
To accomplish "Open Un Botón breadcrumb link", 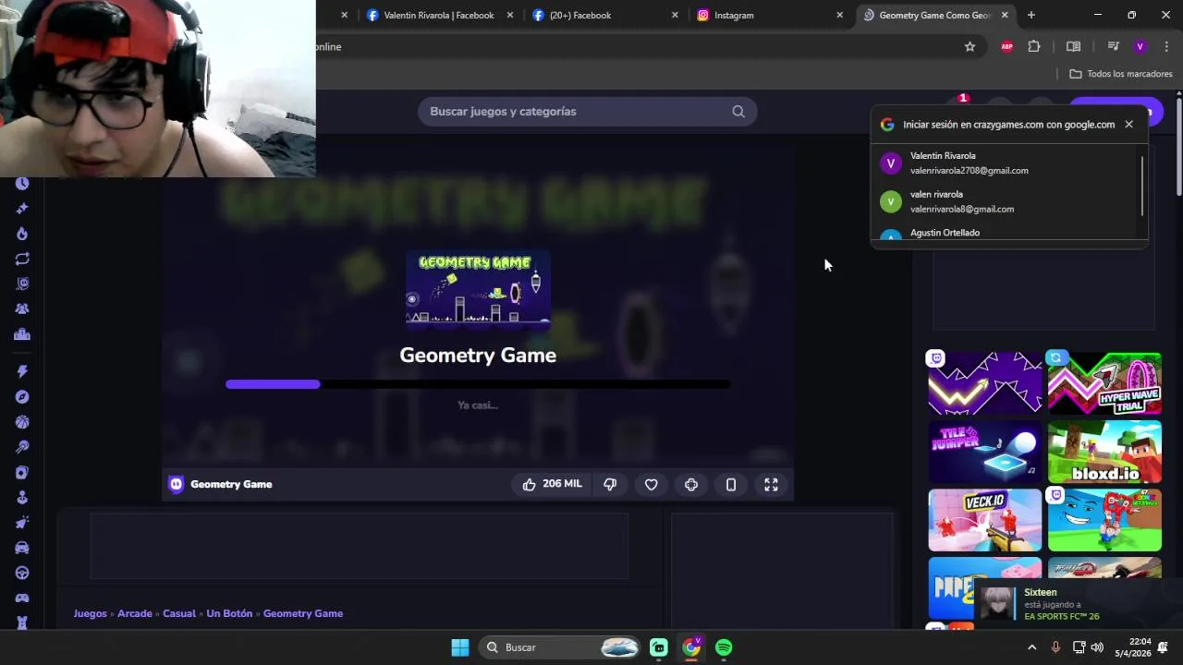I will pyautogui.click(x=229, y=613).
